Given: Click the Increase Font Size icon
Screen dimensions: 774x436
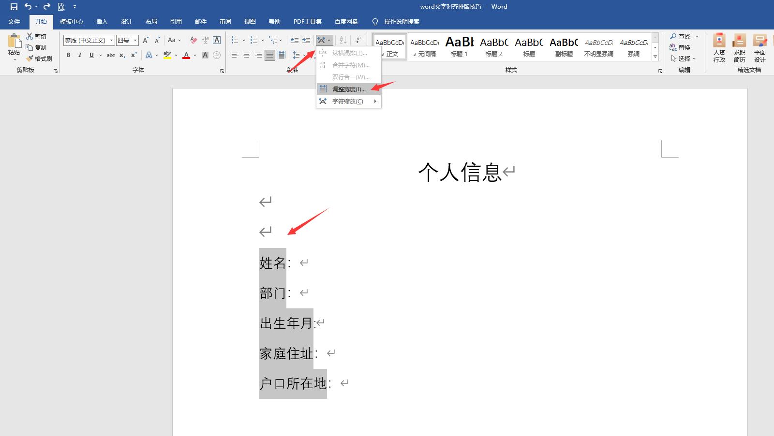Looking at the screenshot, I should pyautogui.click(x=145, y=40).
